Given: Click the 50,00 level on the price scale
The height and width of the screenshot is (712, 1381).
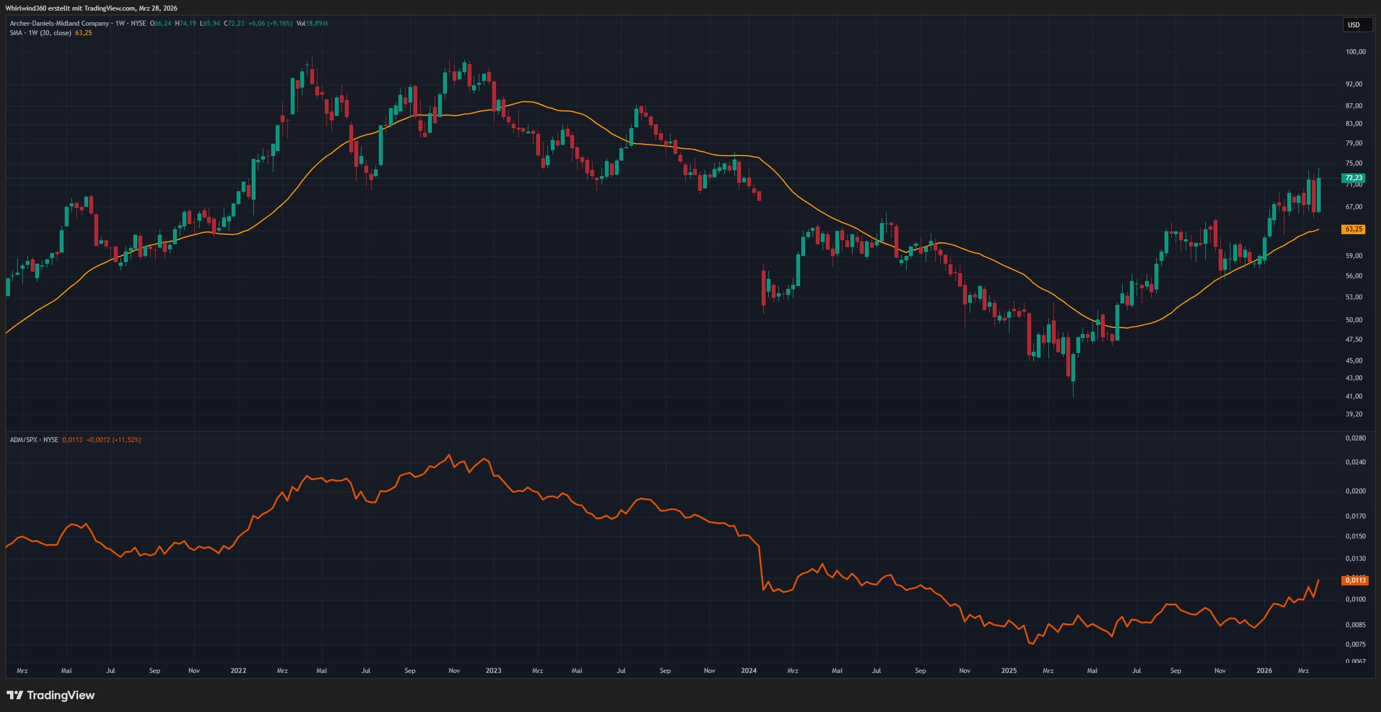Looking at the screenshot, I should (1354, 320).
